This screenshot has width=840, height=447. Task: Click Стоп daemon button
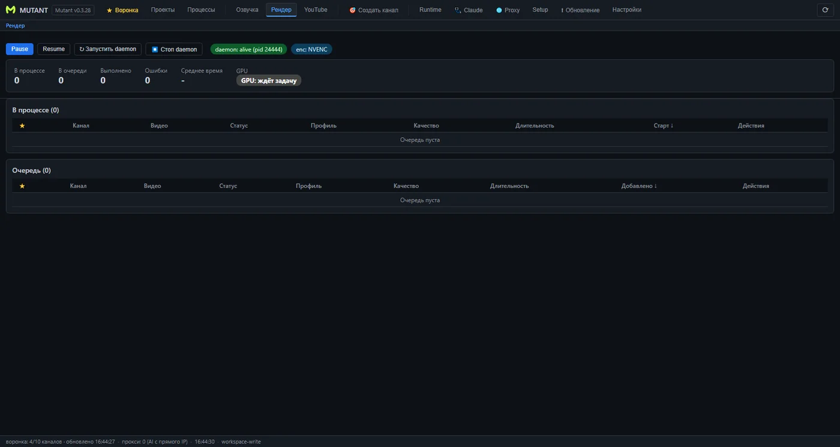click(174, 49)
